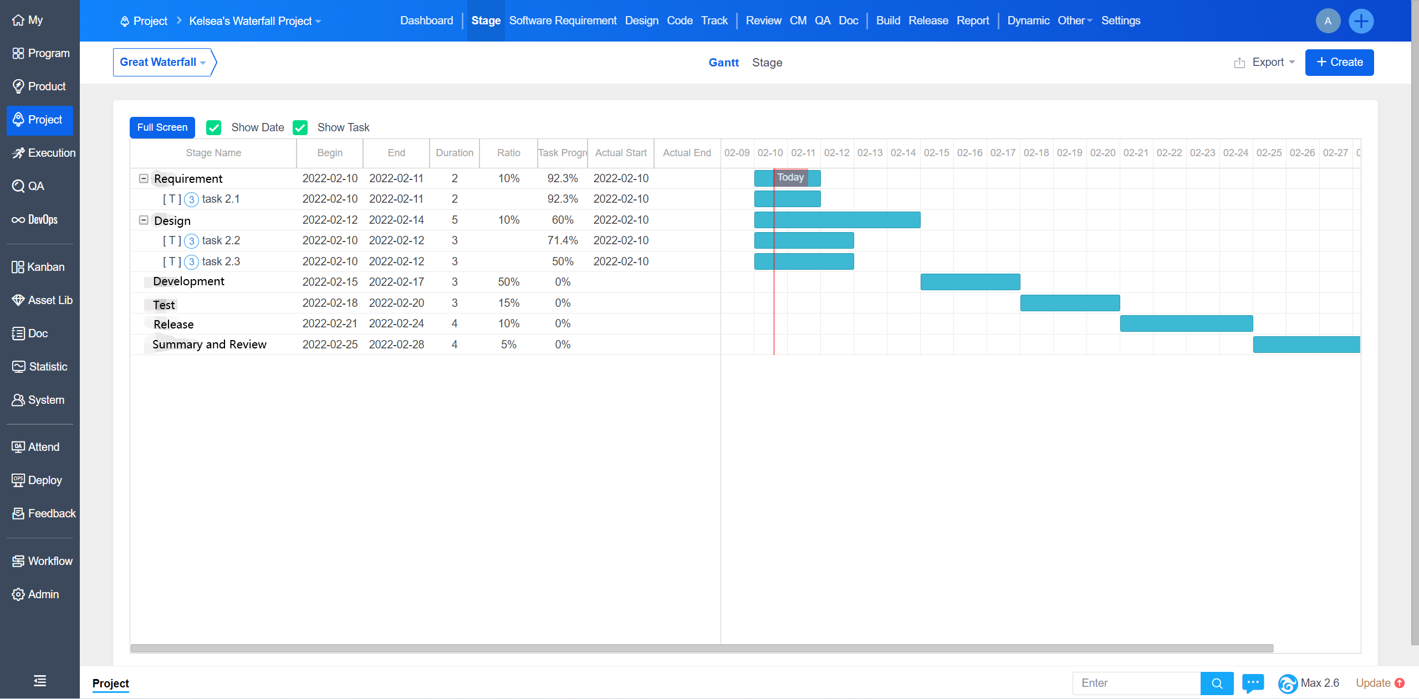Collapse sidebar with hamburger menu icon
Viewport: 1419px width, 699px height.
[40, 681]
